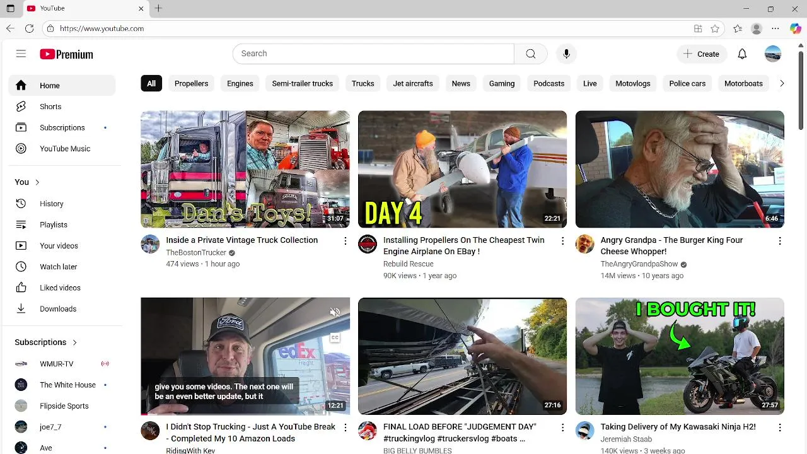Open YouTube Music in the sidebar
The width and height of the screenshot is (807, 454).
coord(62,149)
